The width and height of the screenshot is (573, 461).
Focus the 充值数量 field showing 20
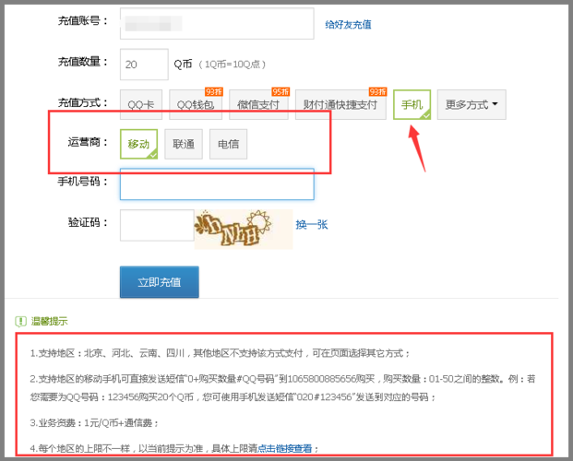point(144,65)
